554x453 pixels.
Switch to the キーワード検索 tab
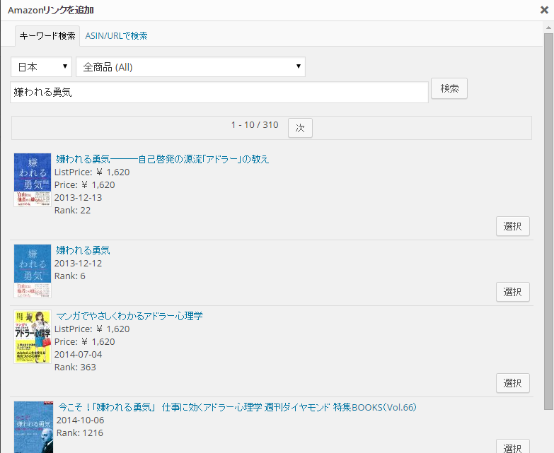[x=47, y=35]
